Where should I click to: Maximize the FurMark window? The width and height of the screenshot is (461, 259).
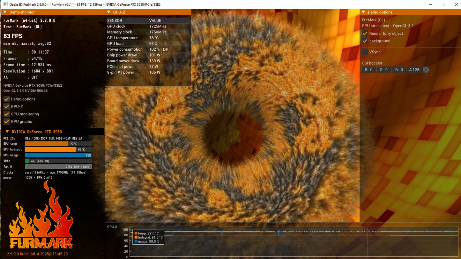pyautogui.click(x=443, y=4)
